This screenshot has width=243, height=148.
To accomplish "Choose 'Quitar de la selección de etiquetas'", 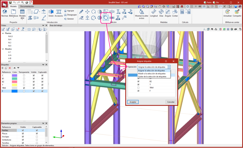I will [x=152, y=77].
